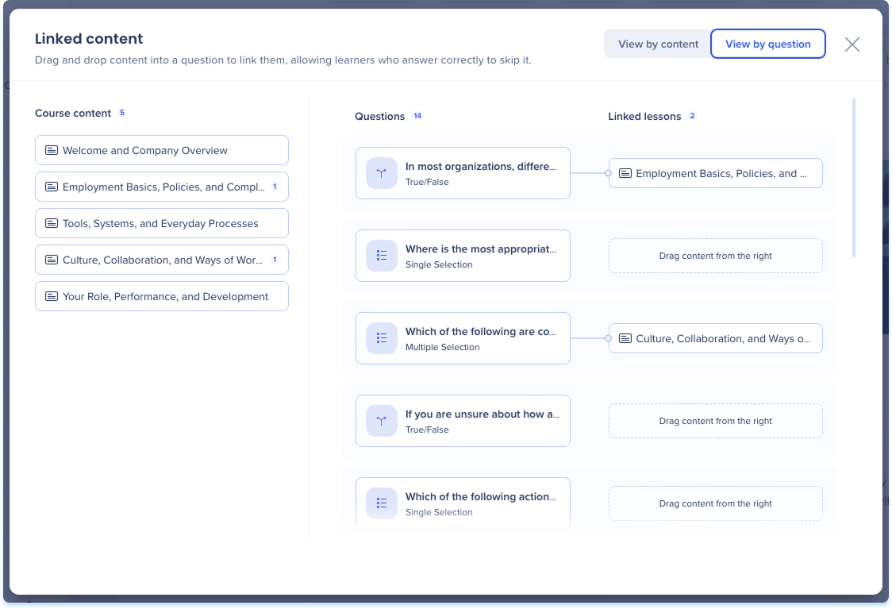
Task: Pick Tools, Systems, and Everyday Processes lesson
Action: tap(162, 223)
